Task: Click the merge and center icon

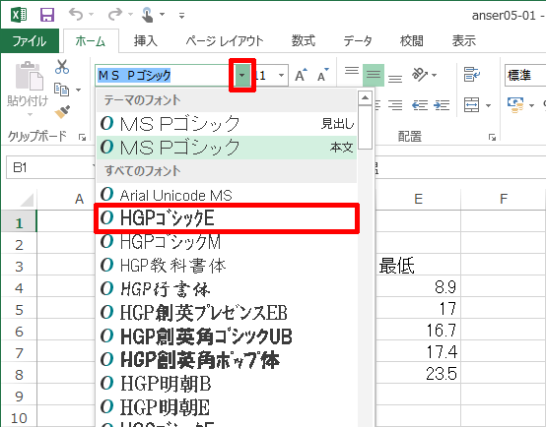Action: click(471, 104)
